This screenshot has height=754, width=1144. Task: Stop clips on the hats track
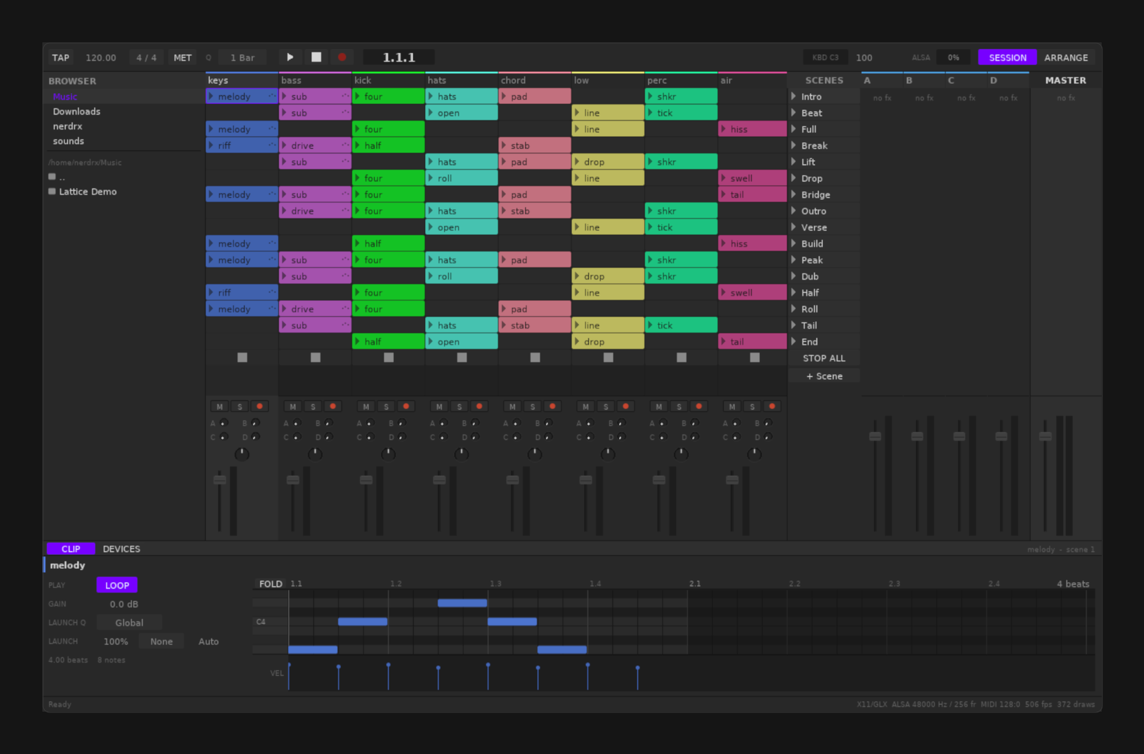462,358
